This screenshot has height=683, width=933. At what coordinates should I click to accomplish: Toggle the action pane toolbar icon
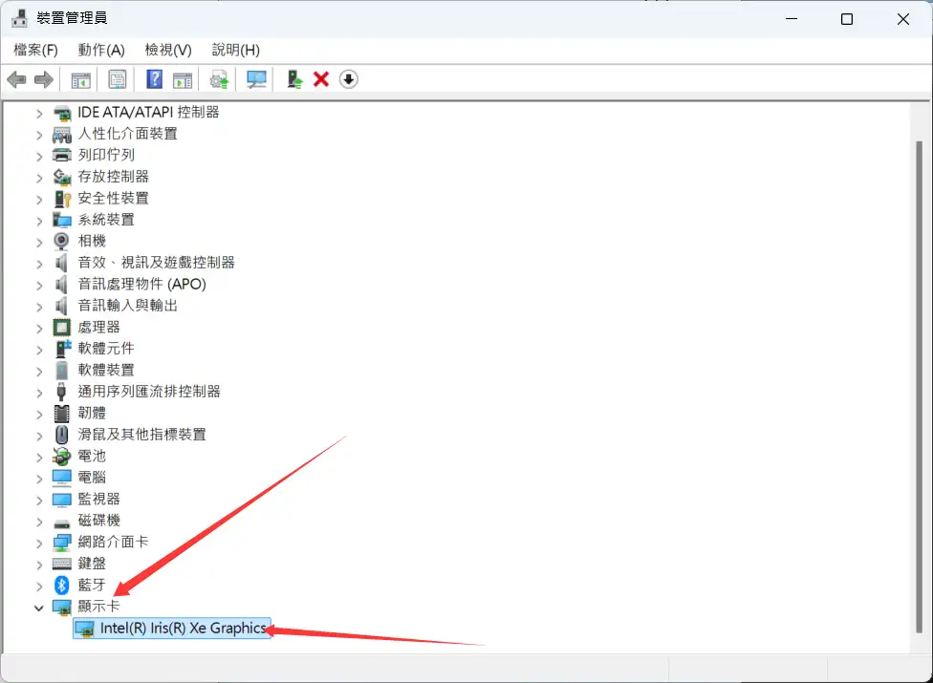183,79
